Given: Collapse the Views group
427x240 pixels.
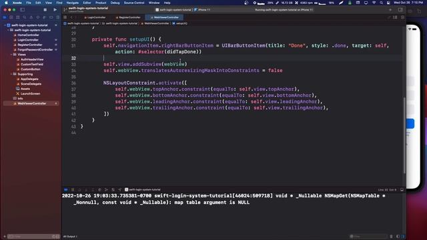Looking at the screenshot, I should point(11,55).
